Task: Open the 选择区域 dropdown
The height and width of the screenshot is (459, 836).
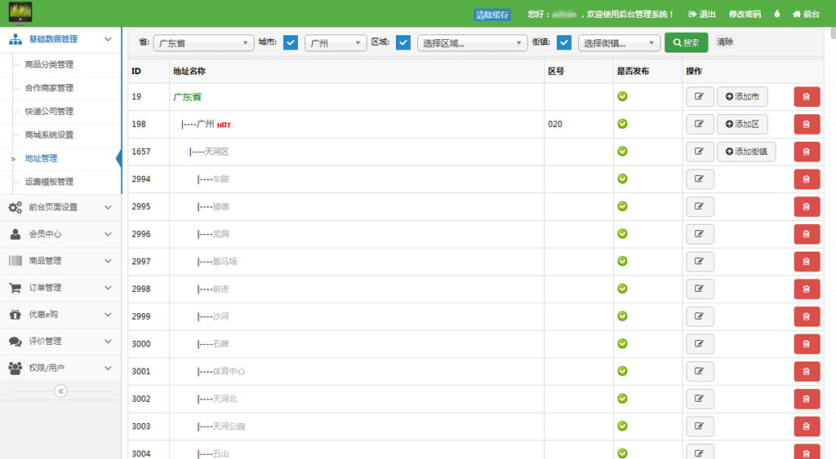Action: pos(472,43)
